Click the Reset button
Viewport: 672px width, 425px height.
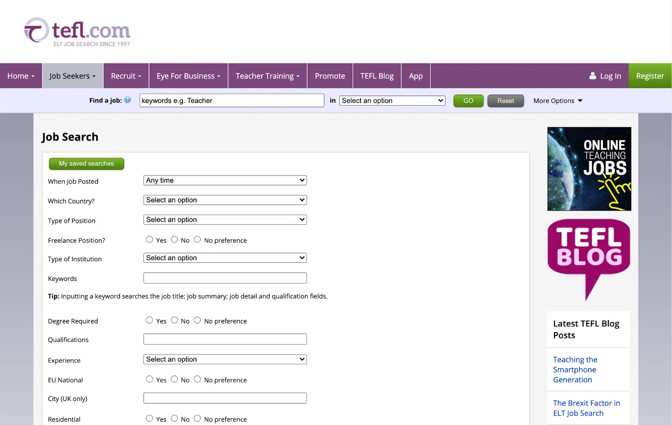506,101
